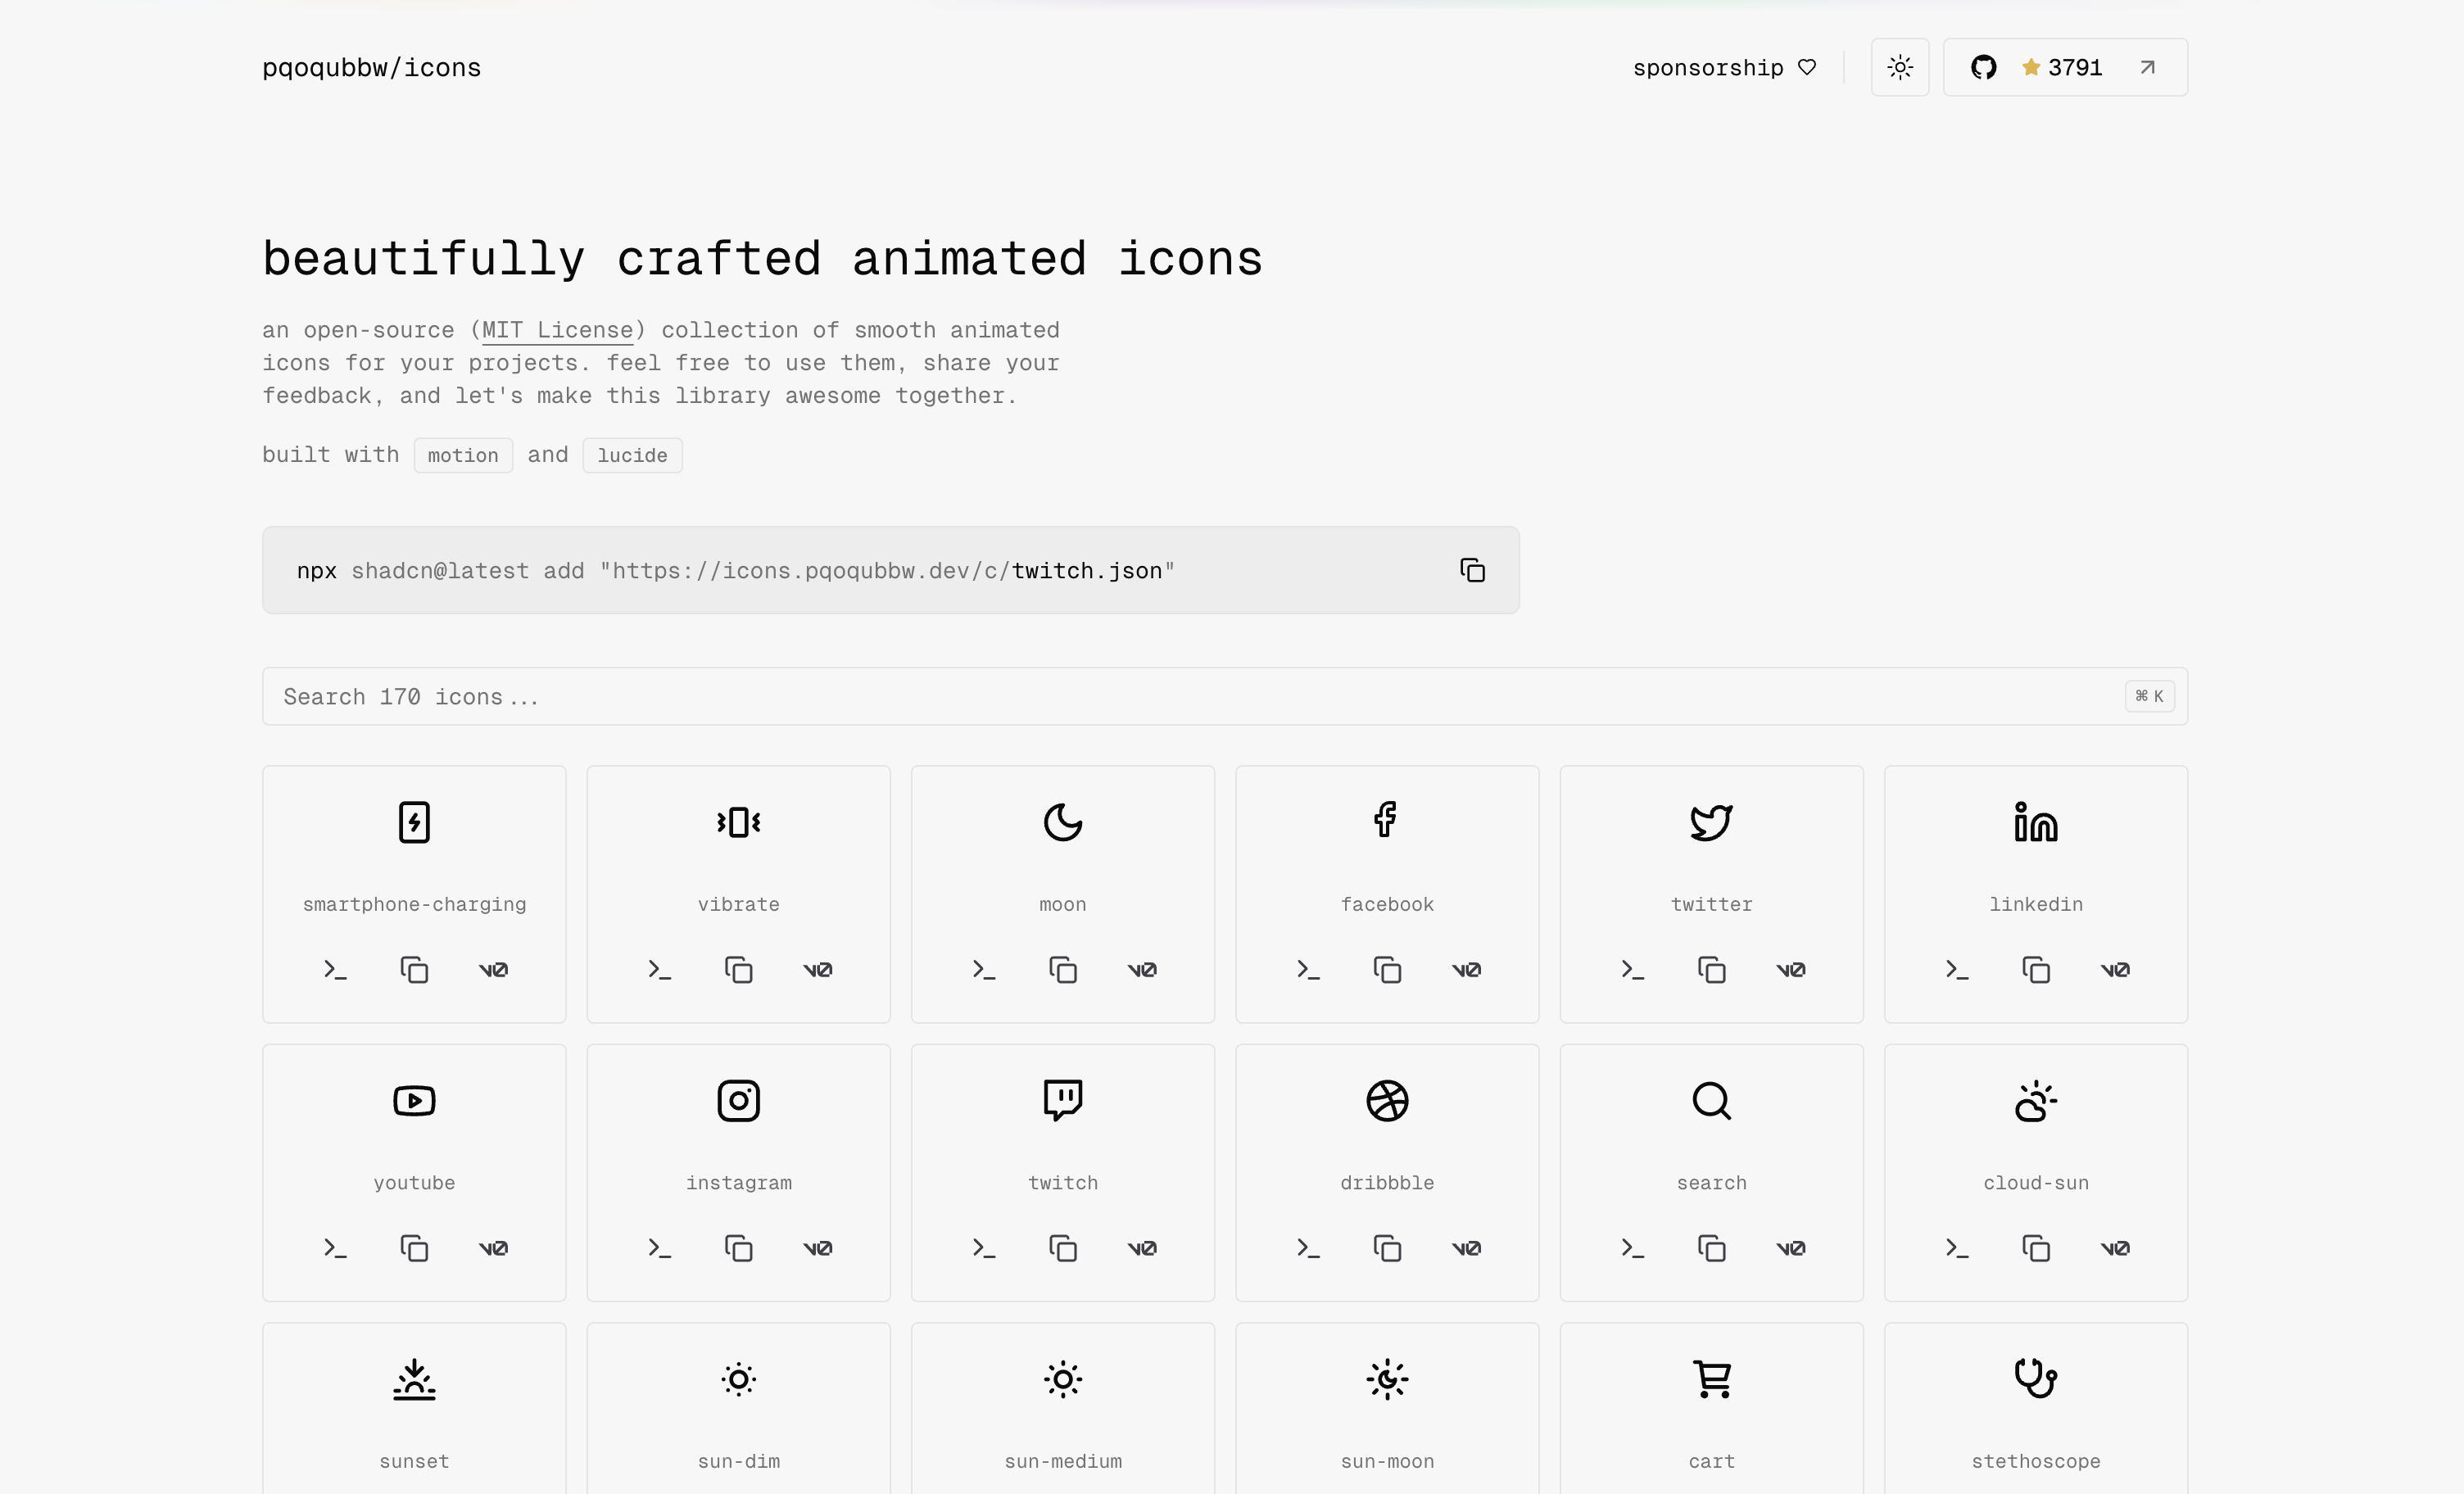2464x1494 pixels.
Task: Click the cloud-sun animated icon
Action: [x=2035, y=1100]
